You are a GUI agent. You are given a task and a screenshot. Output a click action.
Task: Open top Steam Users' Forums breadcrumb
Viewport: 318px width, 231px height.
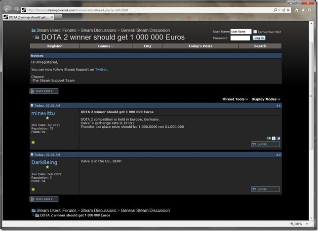click(x=56, y=30)
